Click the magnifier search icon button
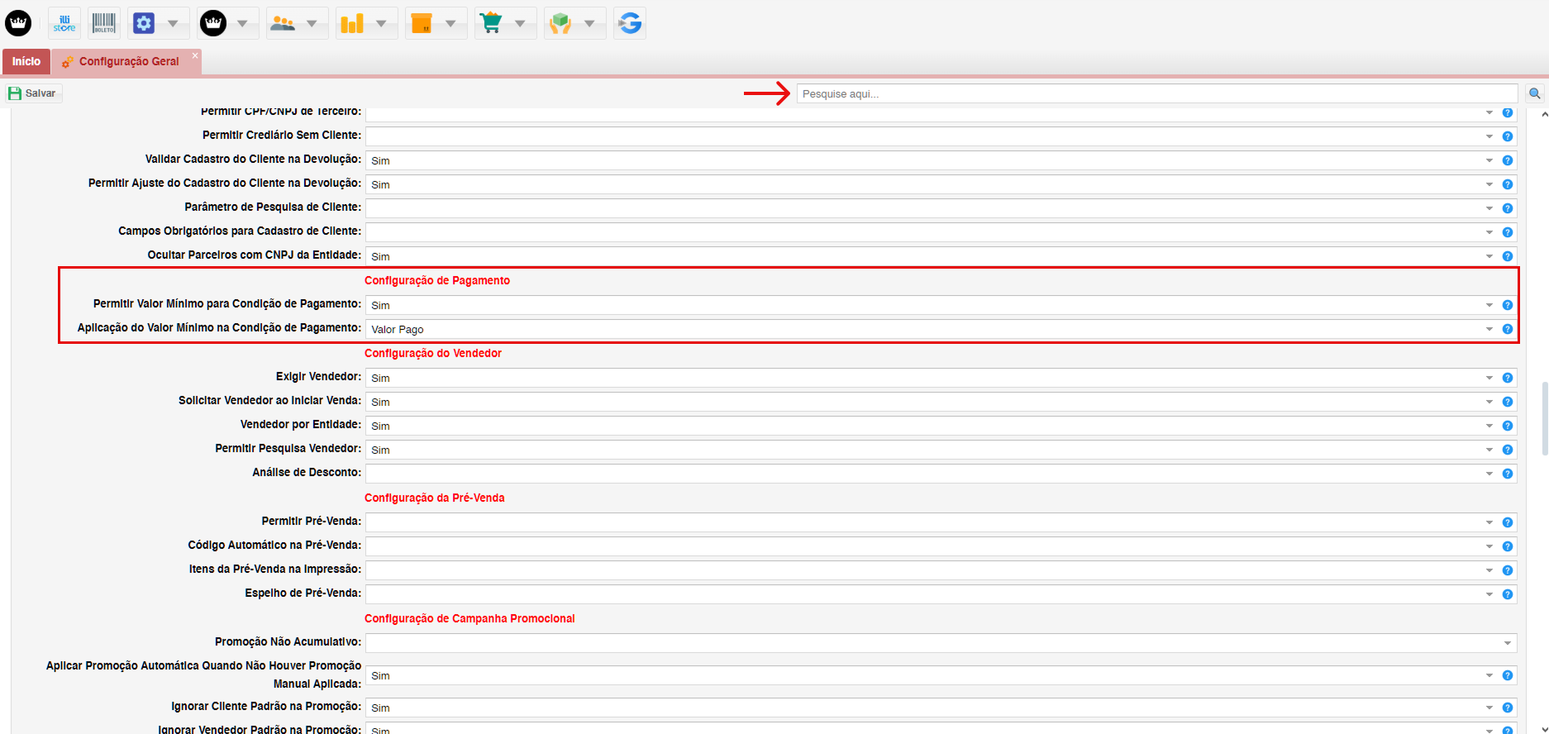Image resolution: width=1549 pixels, height=734 pixels. 1535,93
